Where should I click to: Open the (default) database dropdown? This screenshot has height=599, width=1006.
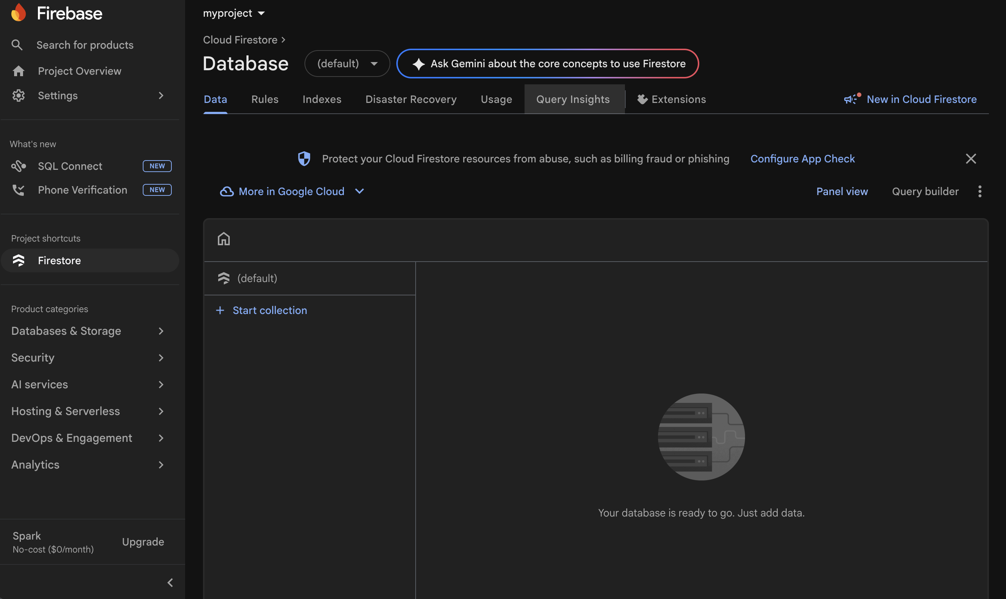coord(347,64)
